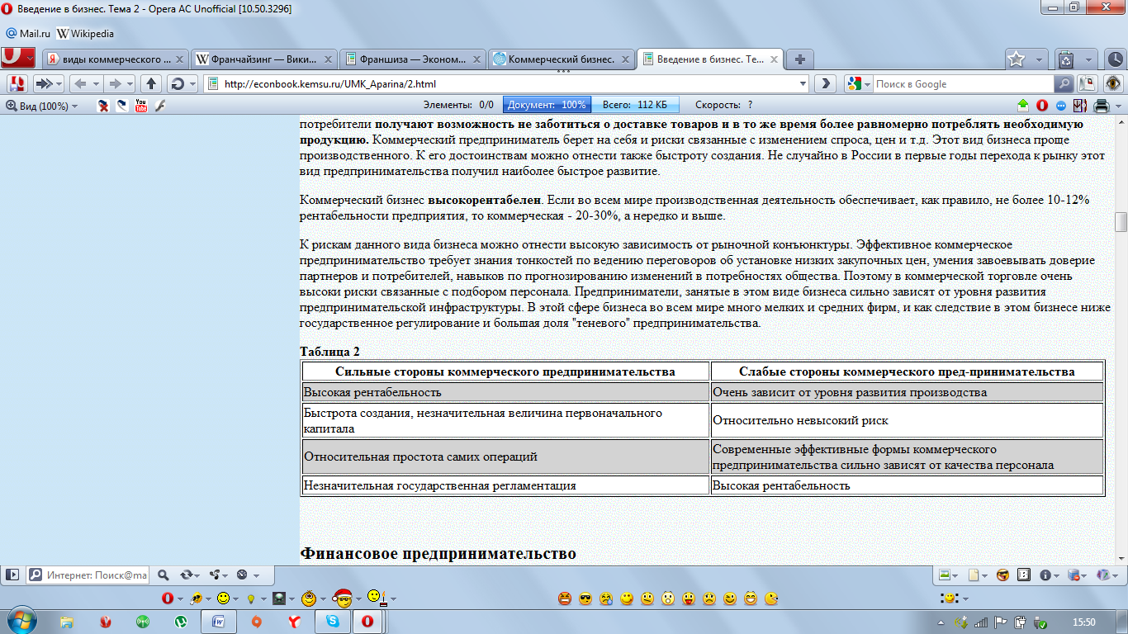The width and height of the screenshot is (1128, 634).
Task: Click the small red Opera icon in status bar
Action: pos(1042,105)
